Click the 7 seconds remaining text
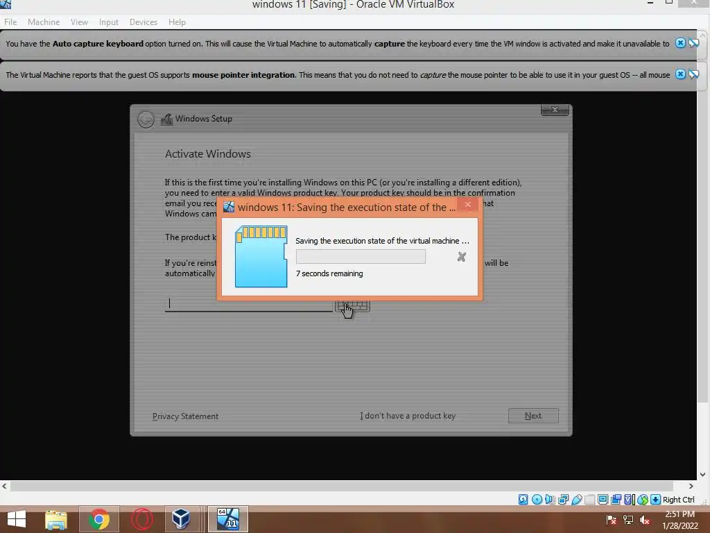Screen dimensions: 710x533 coord(329,273)
